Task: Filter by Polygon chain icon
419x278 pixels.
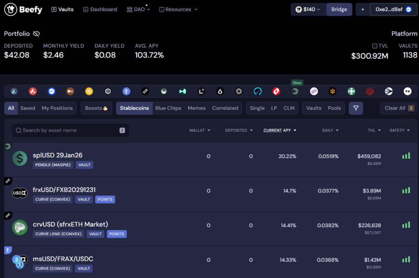Action: tap(314, 91)
